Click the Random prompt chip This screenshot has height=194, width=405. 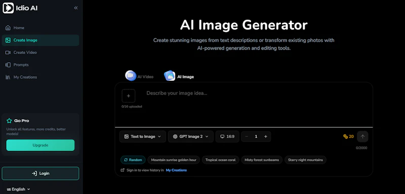pyautogui.click(x=133, y=160)
